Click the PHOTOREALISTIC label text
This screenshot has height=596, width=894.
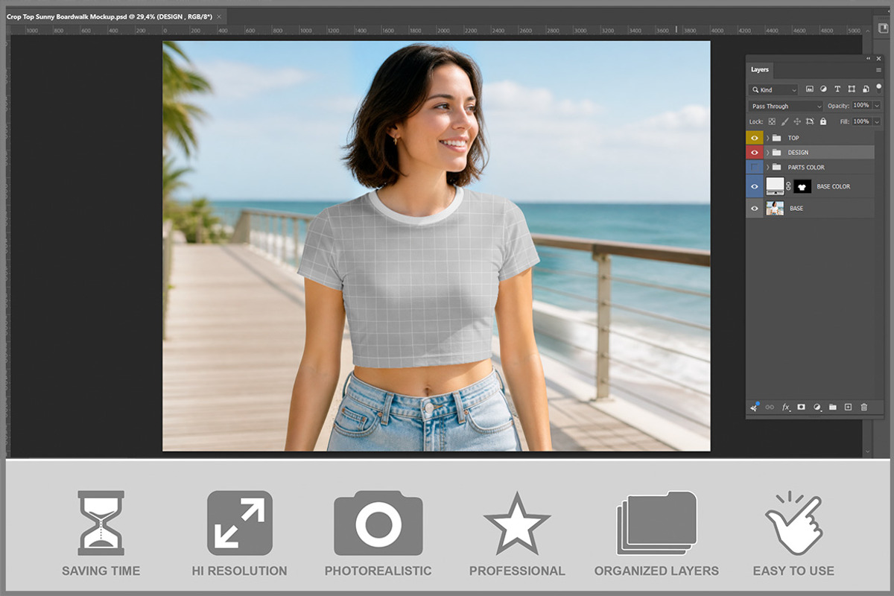coord(378,571)
